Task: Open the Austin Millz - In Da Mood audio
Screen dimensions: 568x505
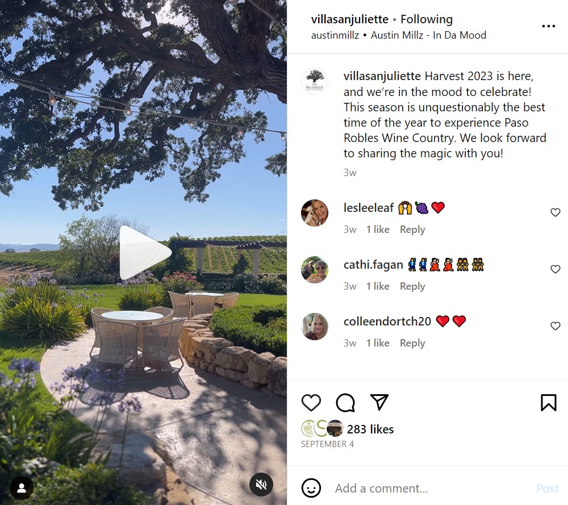Action: click(x=428, y=35)
